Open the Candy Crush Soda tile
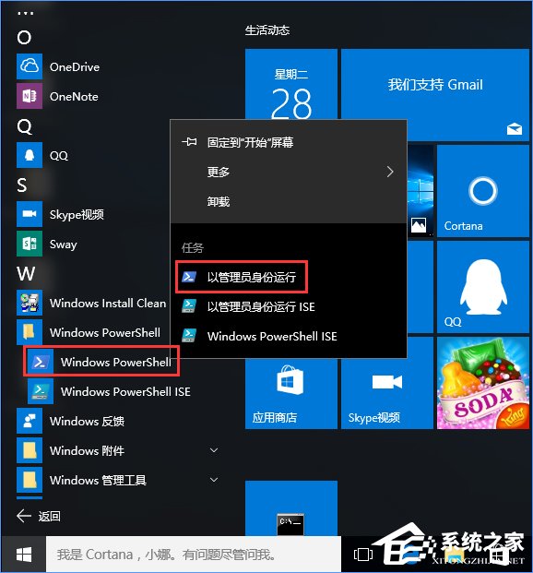This screenshot has width=533, height=573. (x=483, y=383)
